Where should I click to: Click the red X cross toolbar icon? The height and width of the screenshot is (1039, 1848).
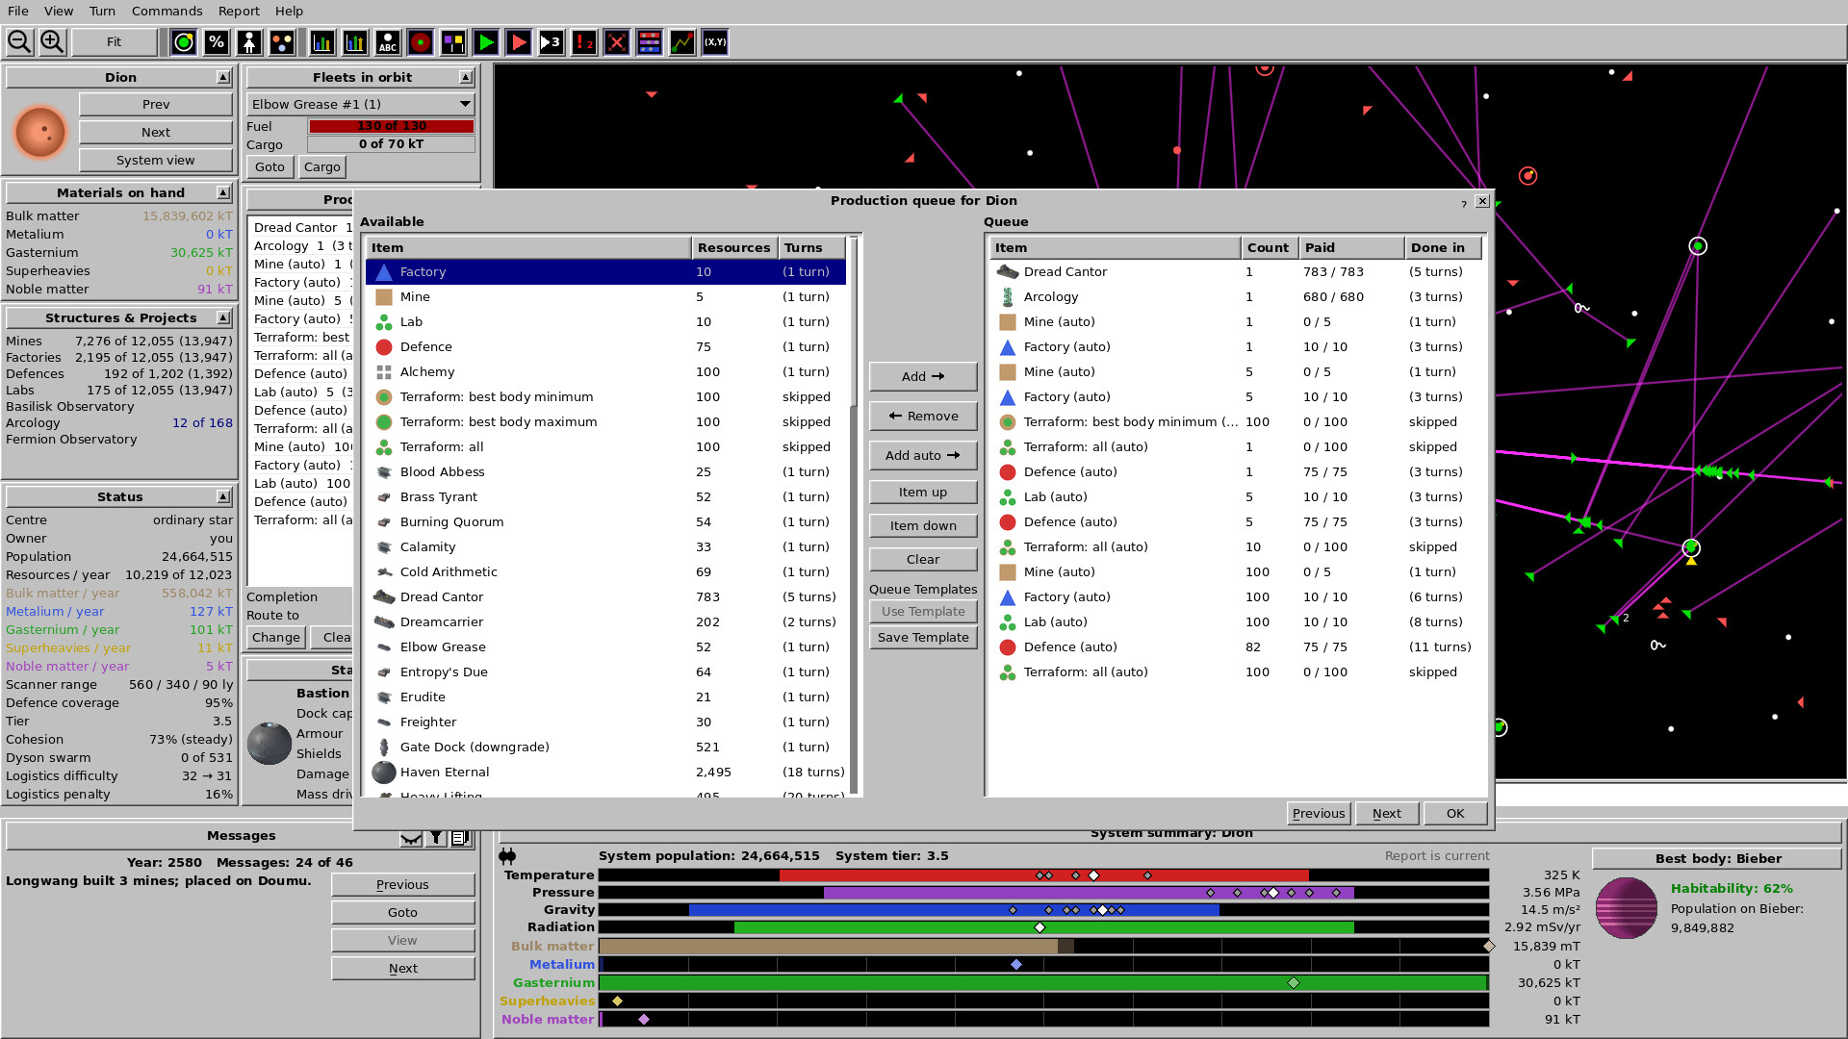[617, 42]
